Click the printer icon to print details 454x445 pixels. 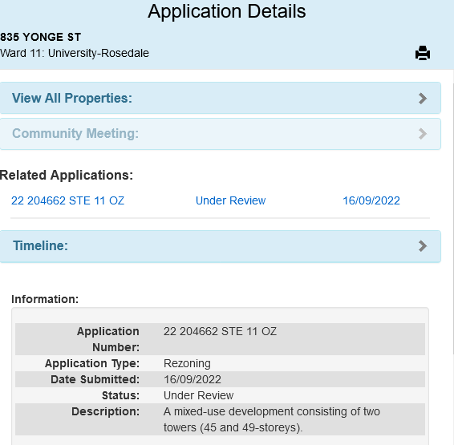[423, 53]
